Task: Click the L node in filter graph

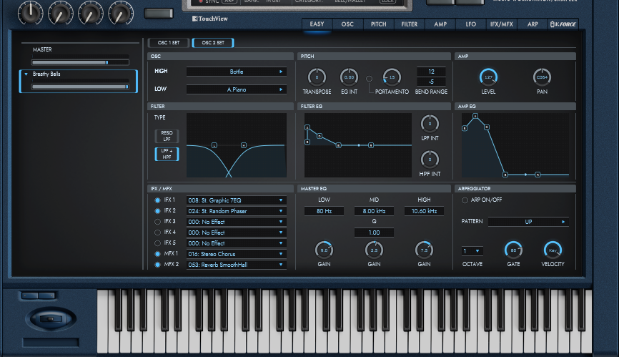Action: (x=214, y=145)
